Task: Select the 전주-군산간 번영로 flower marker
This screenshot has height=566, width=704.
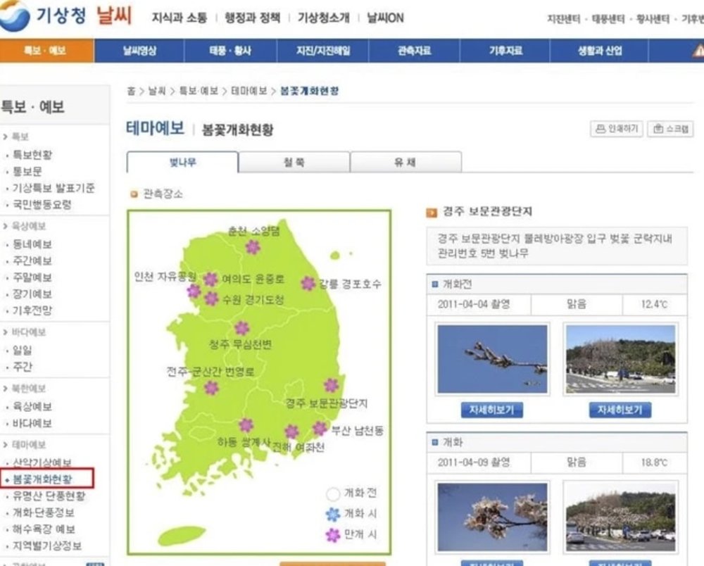Action: [x=211, y=388]
